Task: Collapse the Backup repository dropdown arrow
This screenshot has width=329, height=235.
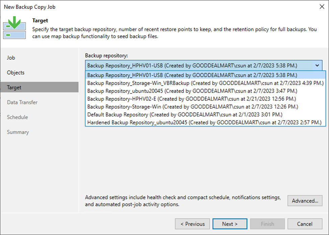Action: [317, 65]
